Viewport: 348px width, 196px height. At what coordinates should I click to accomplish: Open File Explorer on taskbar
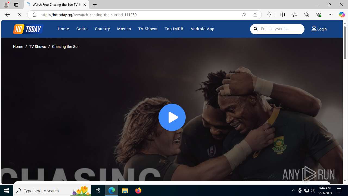(125, 191)
